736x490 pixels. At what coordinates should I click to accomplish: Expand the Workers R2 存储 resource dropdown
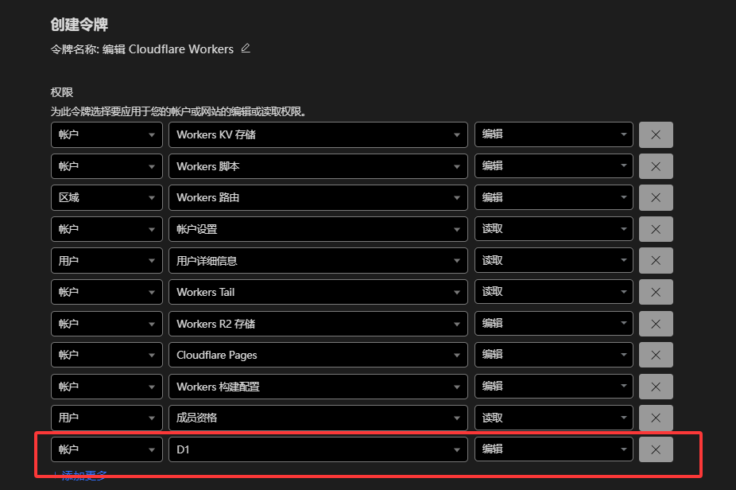(x=318, y=324)
